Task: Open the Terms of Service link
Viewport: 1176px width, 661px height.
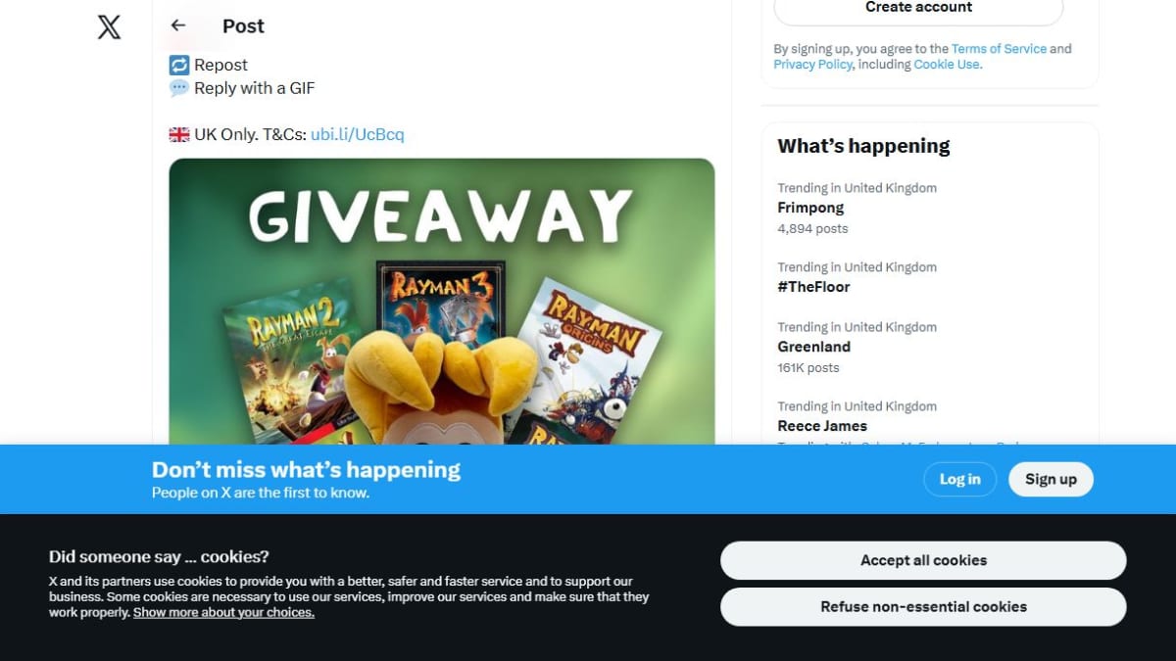Action: tap(999, 48)
